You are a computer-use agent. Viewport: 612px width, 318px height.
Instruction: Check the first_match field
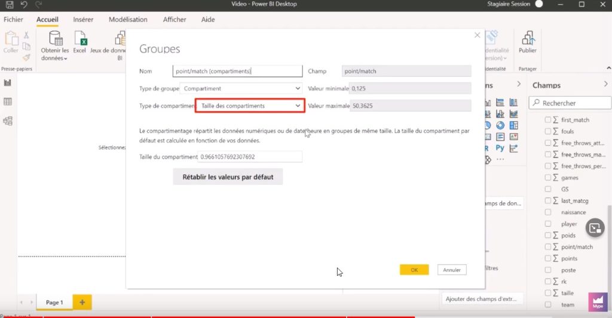point(548,120)
